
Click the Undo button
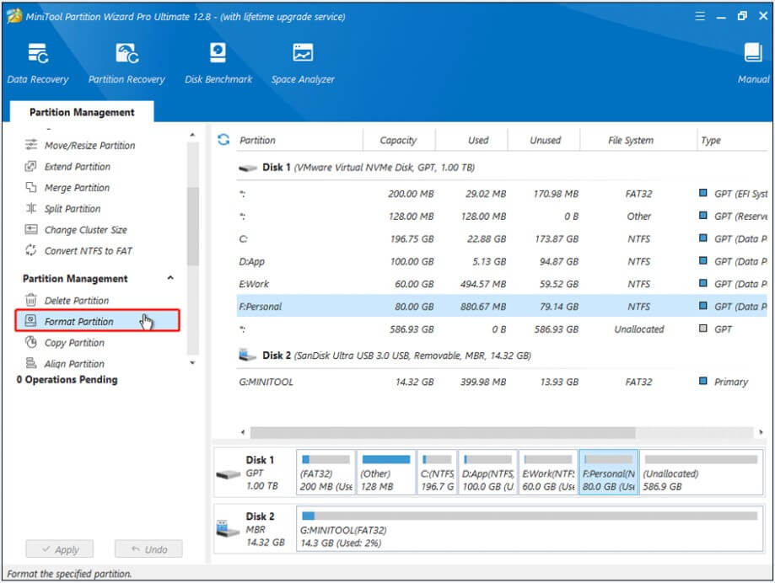click(148, 549)
